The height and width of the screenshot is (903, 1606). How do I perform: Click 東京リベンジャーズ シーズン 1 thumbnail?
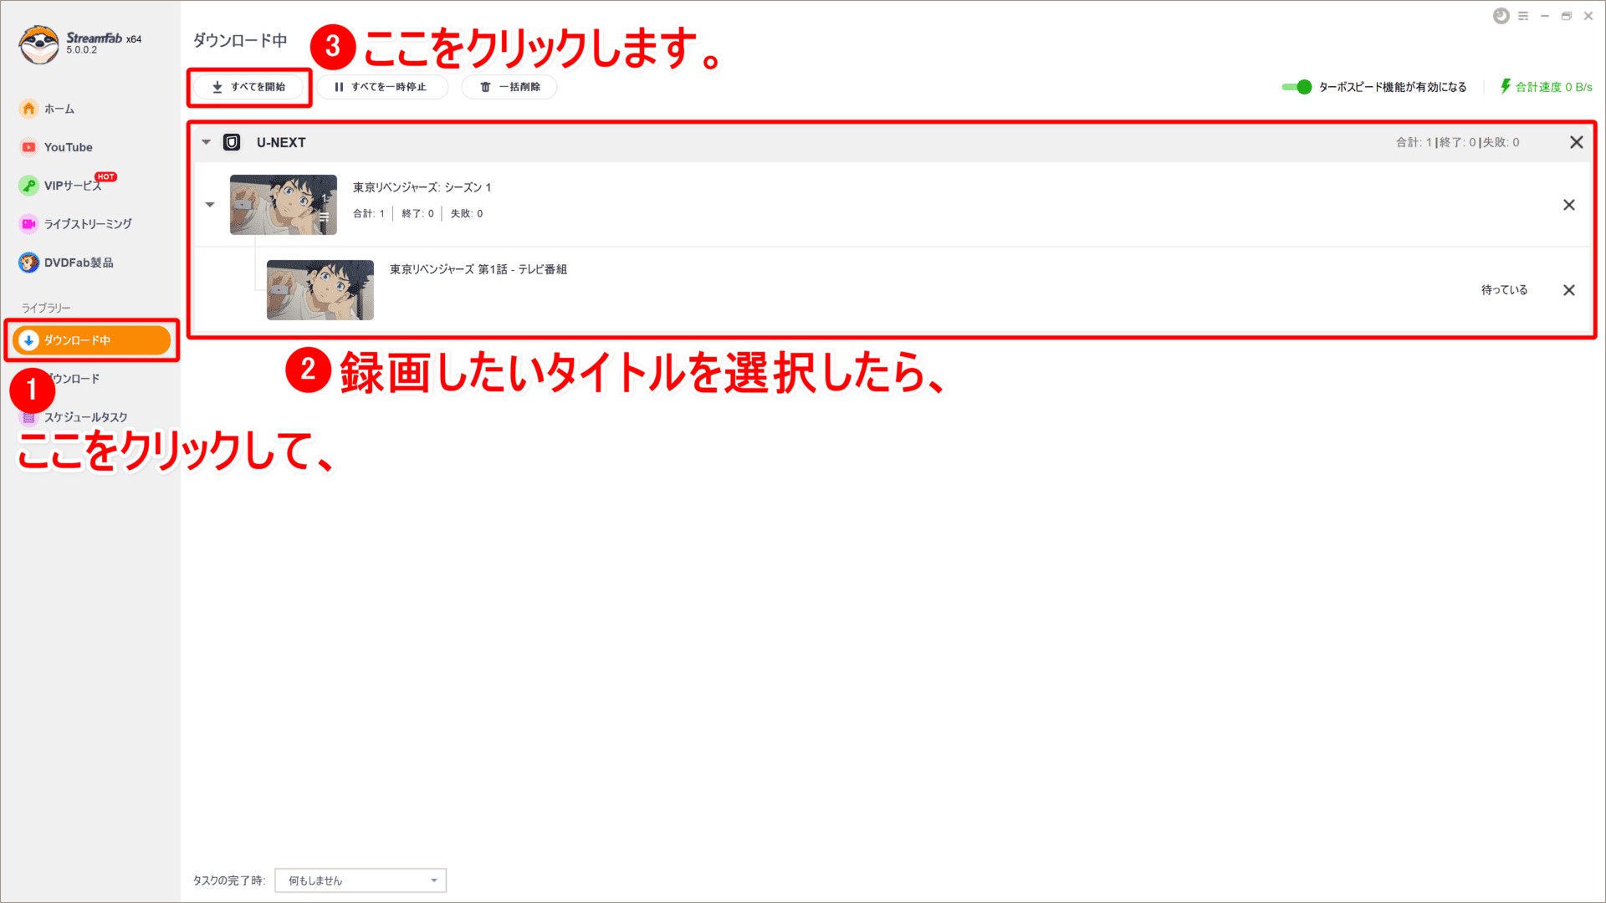pos(284,205)
